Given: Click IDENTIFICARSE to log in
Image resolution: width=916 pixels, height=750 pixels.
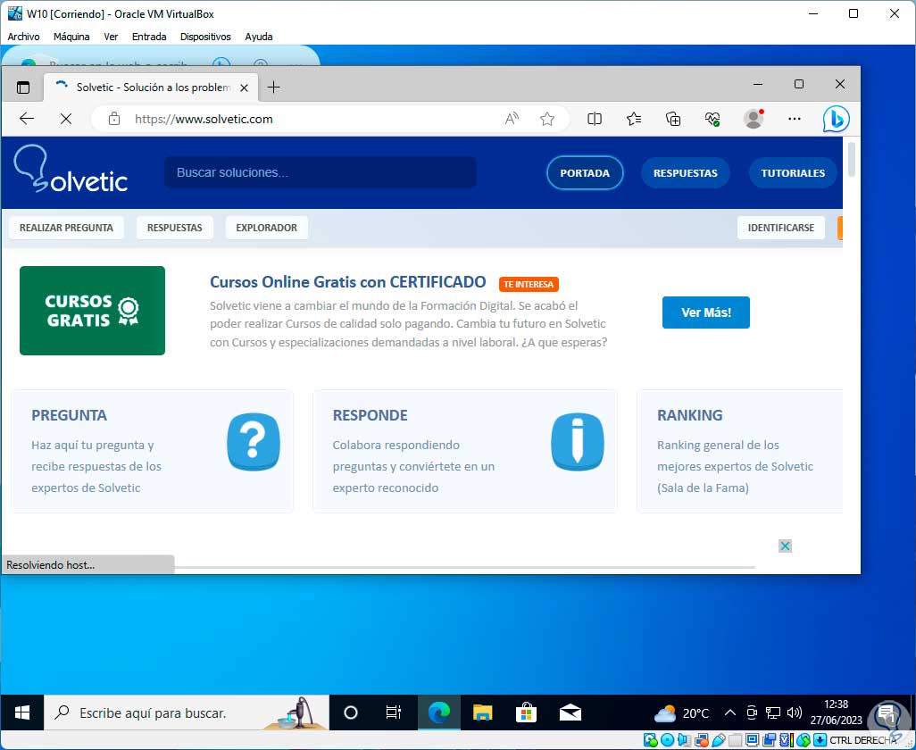Looking at the screenshot, I should (x=780, y=228).
